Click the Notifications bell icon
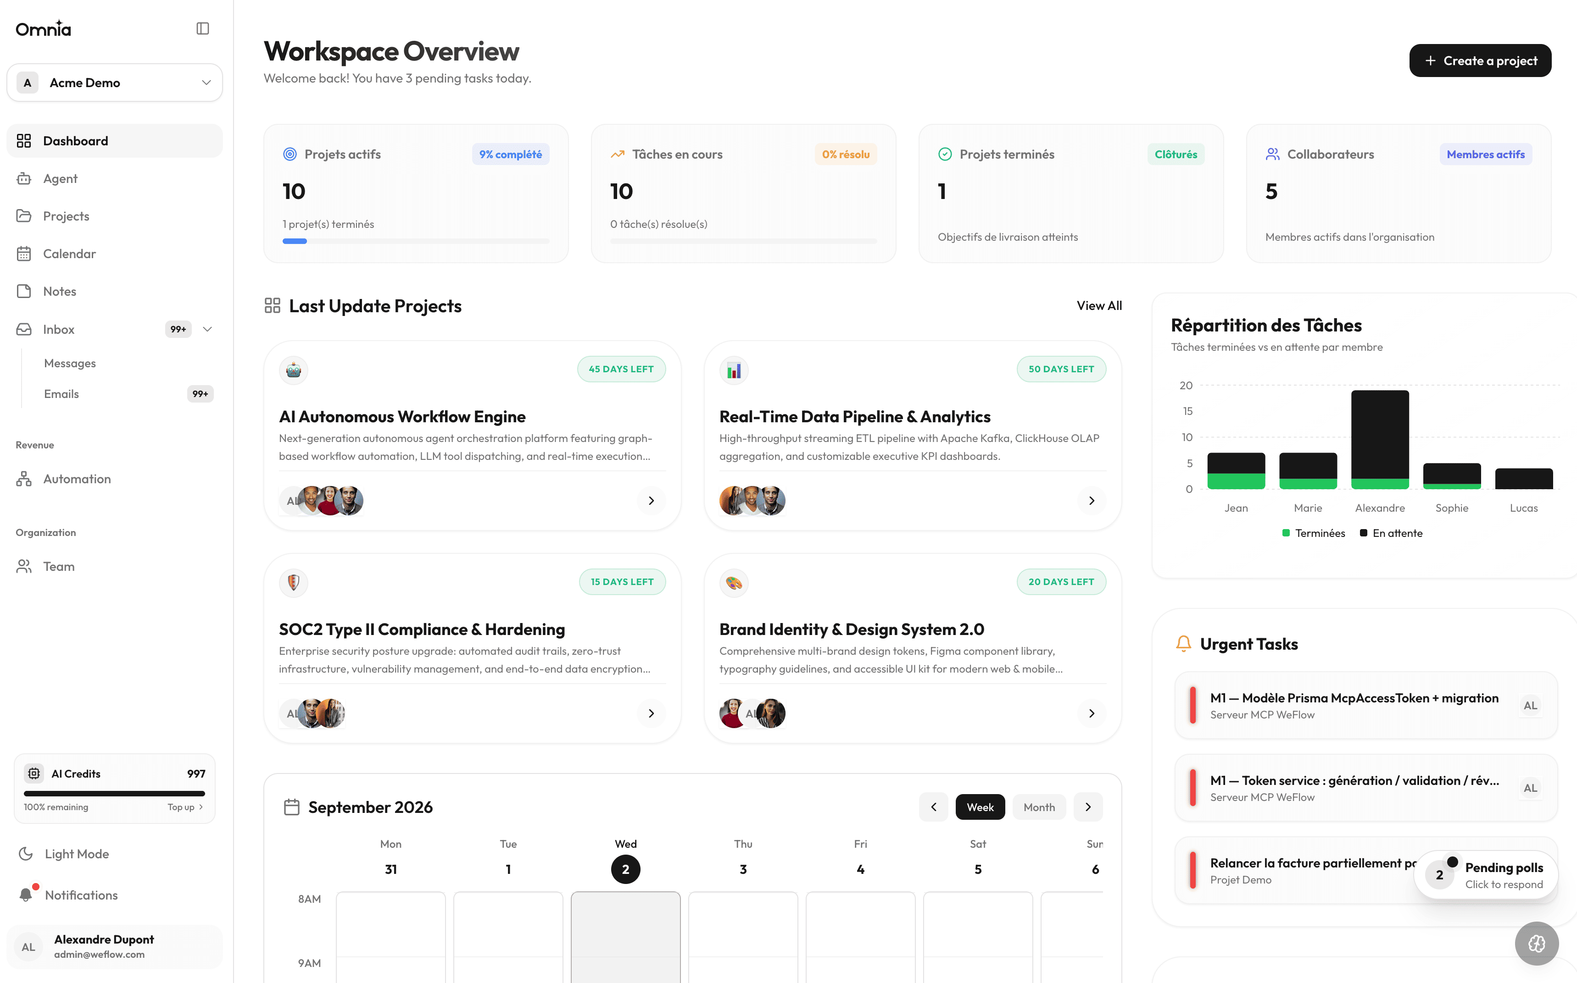This screenshot has height=983, width=1577. 26,895
